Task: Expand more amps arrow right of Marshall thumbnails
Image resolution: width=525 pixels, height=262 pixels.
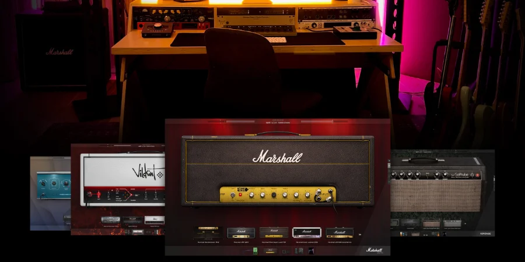Action: 360,234
